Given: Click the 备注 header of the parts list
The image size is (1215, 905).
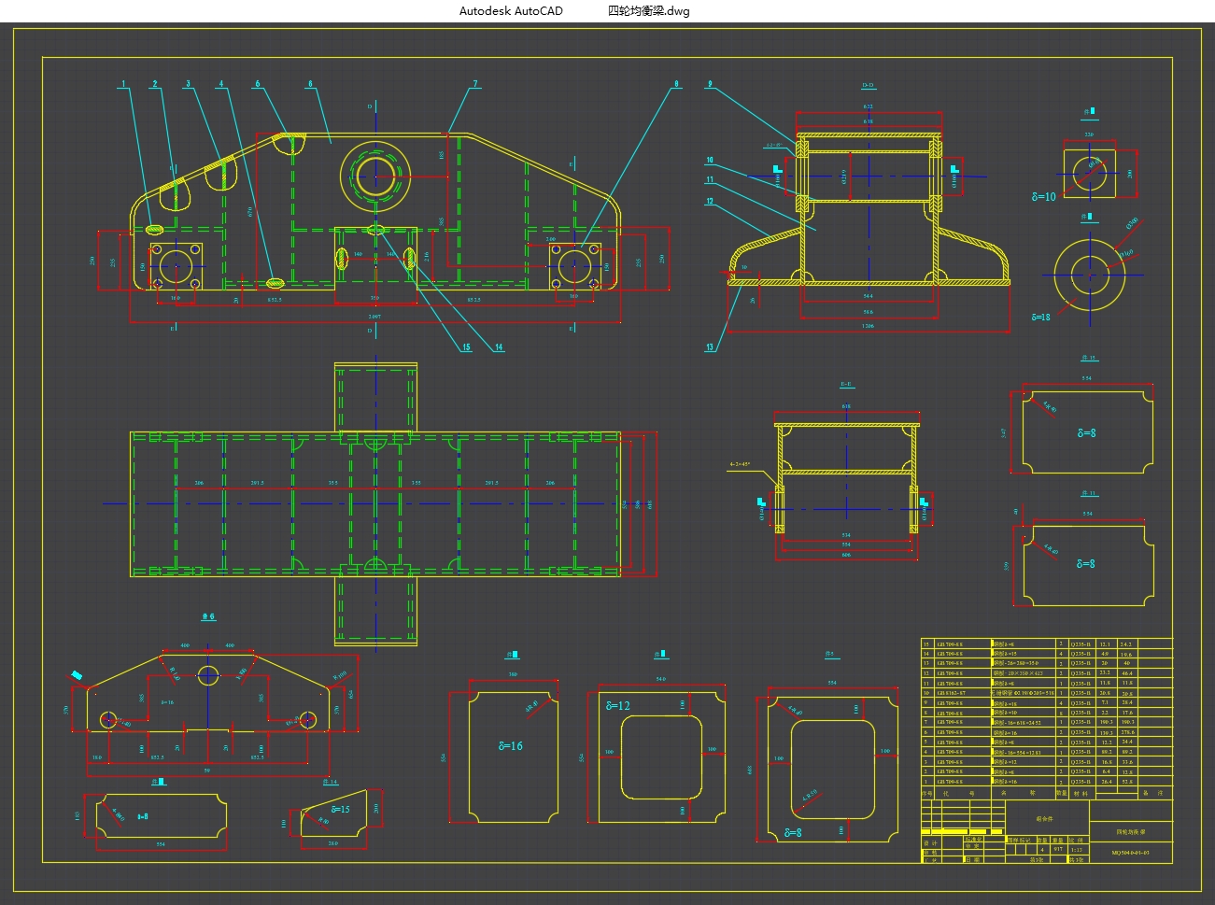Looking at the screenshot, I should click(1153, 793).
